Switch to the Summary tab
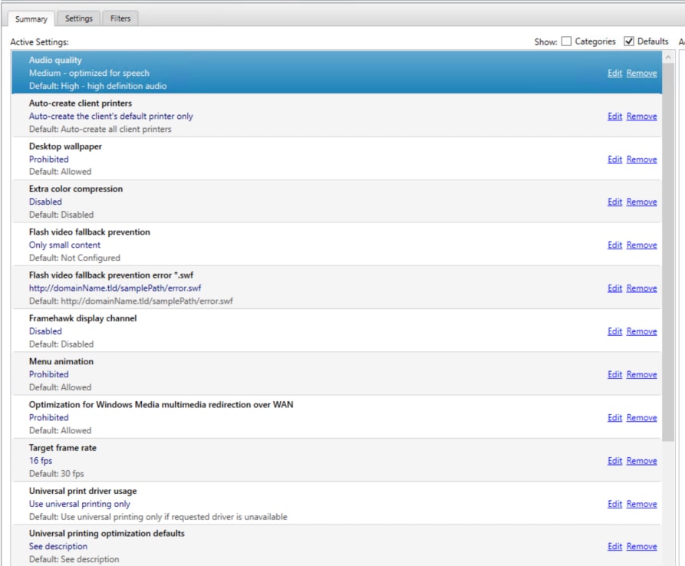This screenshot has height=566, width=685. (31, 18)
